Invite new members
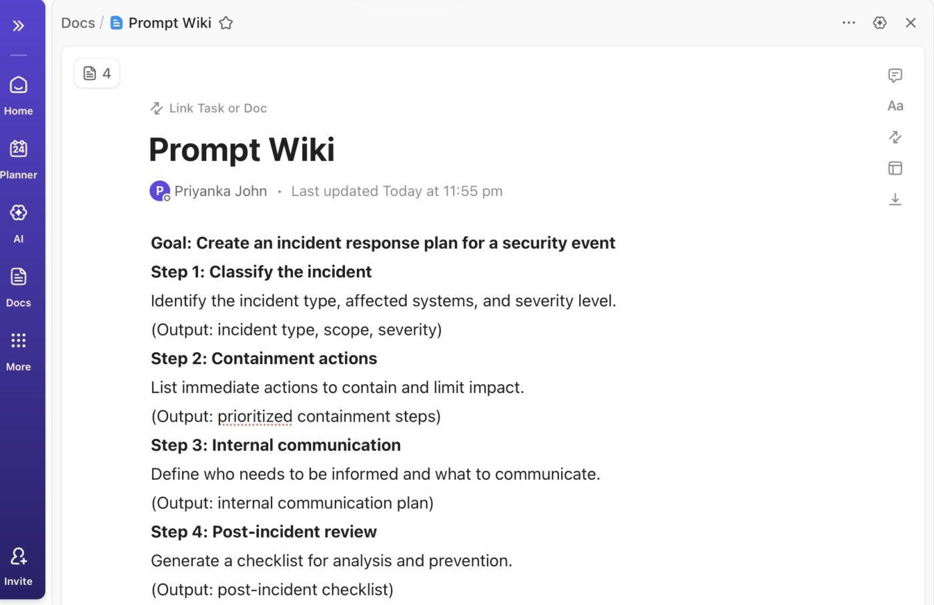 click(x=18, y=562)
